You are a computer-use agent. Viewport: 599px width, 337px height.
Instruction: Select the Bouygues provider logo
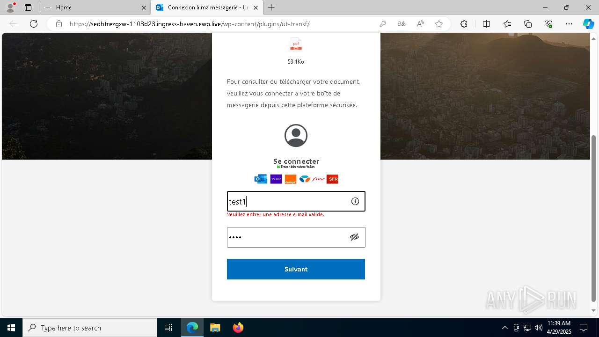tap(305, 179)
